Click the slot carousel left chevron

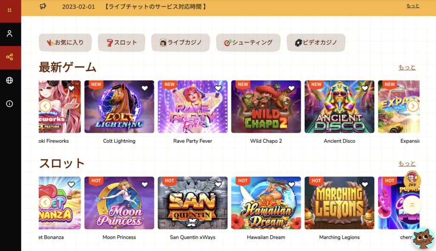pos(45,202)
